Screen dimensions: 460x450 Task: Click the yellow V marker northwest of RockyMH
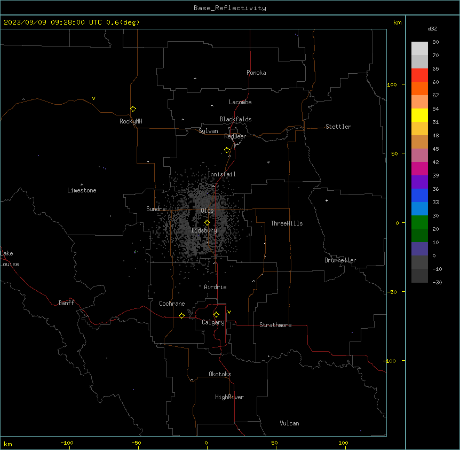coord(93,98)
